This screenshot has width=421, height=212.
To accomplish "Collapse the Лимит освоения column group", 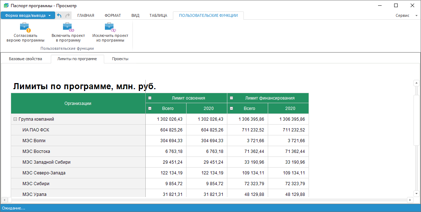I will pyautogui.click(x=150, y=98).
